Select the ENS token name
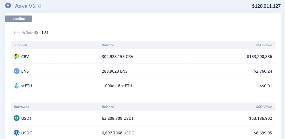285x139 pixels. coord(25,71)
